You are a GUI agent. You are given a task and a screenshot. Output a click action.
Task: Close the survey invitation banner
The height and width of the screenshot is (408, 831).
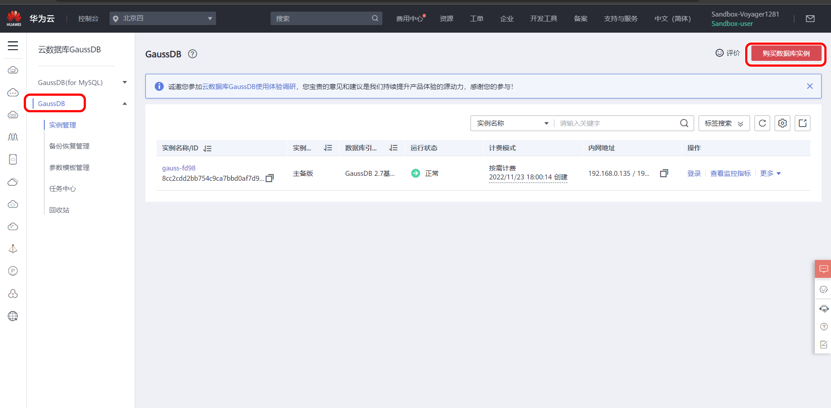810,86
